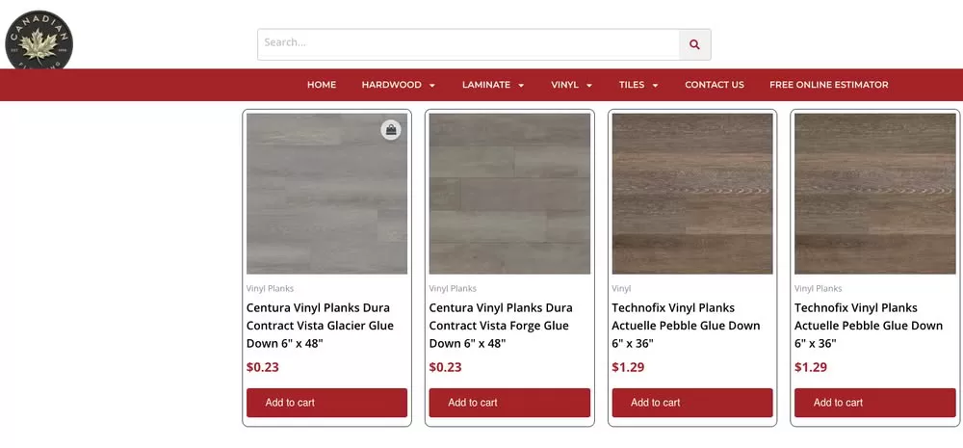Click Vinyl Planks category above Vista Forge
Screen dimensions: 963x448
pyautogui.click(x=453, y=289)
